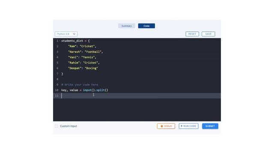Click line number 8 in the gutter
The width and height of the screenshot is (274, 154).
point(57,79)
